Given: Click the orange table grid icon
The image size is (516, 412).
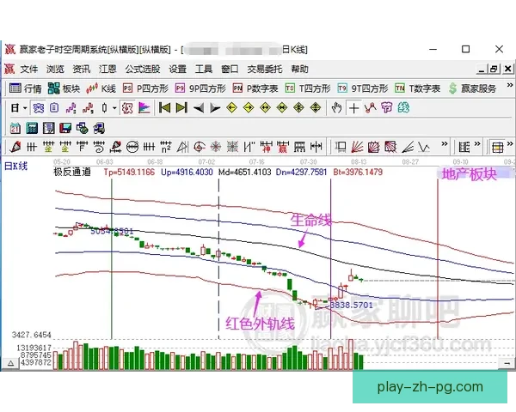Looking at the screenshot, I should click(497, 147).
